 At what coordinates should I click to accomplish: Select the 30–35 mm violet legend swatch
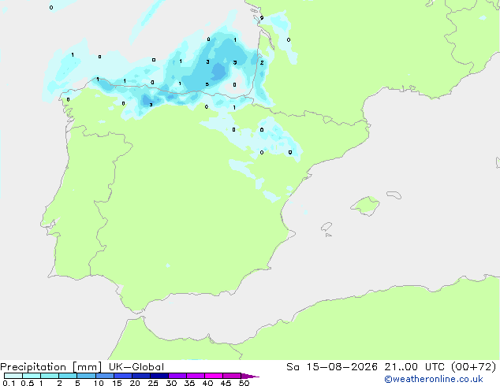coord(177,376)
